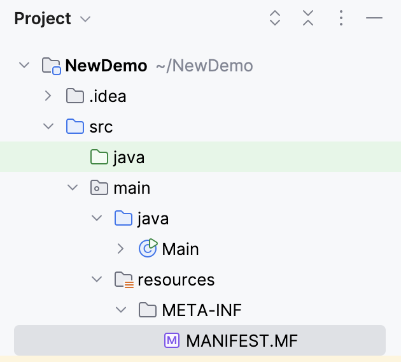Expand the Main class node
This screenshot has width=401, height=362.
click(x=121, y=249)
